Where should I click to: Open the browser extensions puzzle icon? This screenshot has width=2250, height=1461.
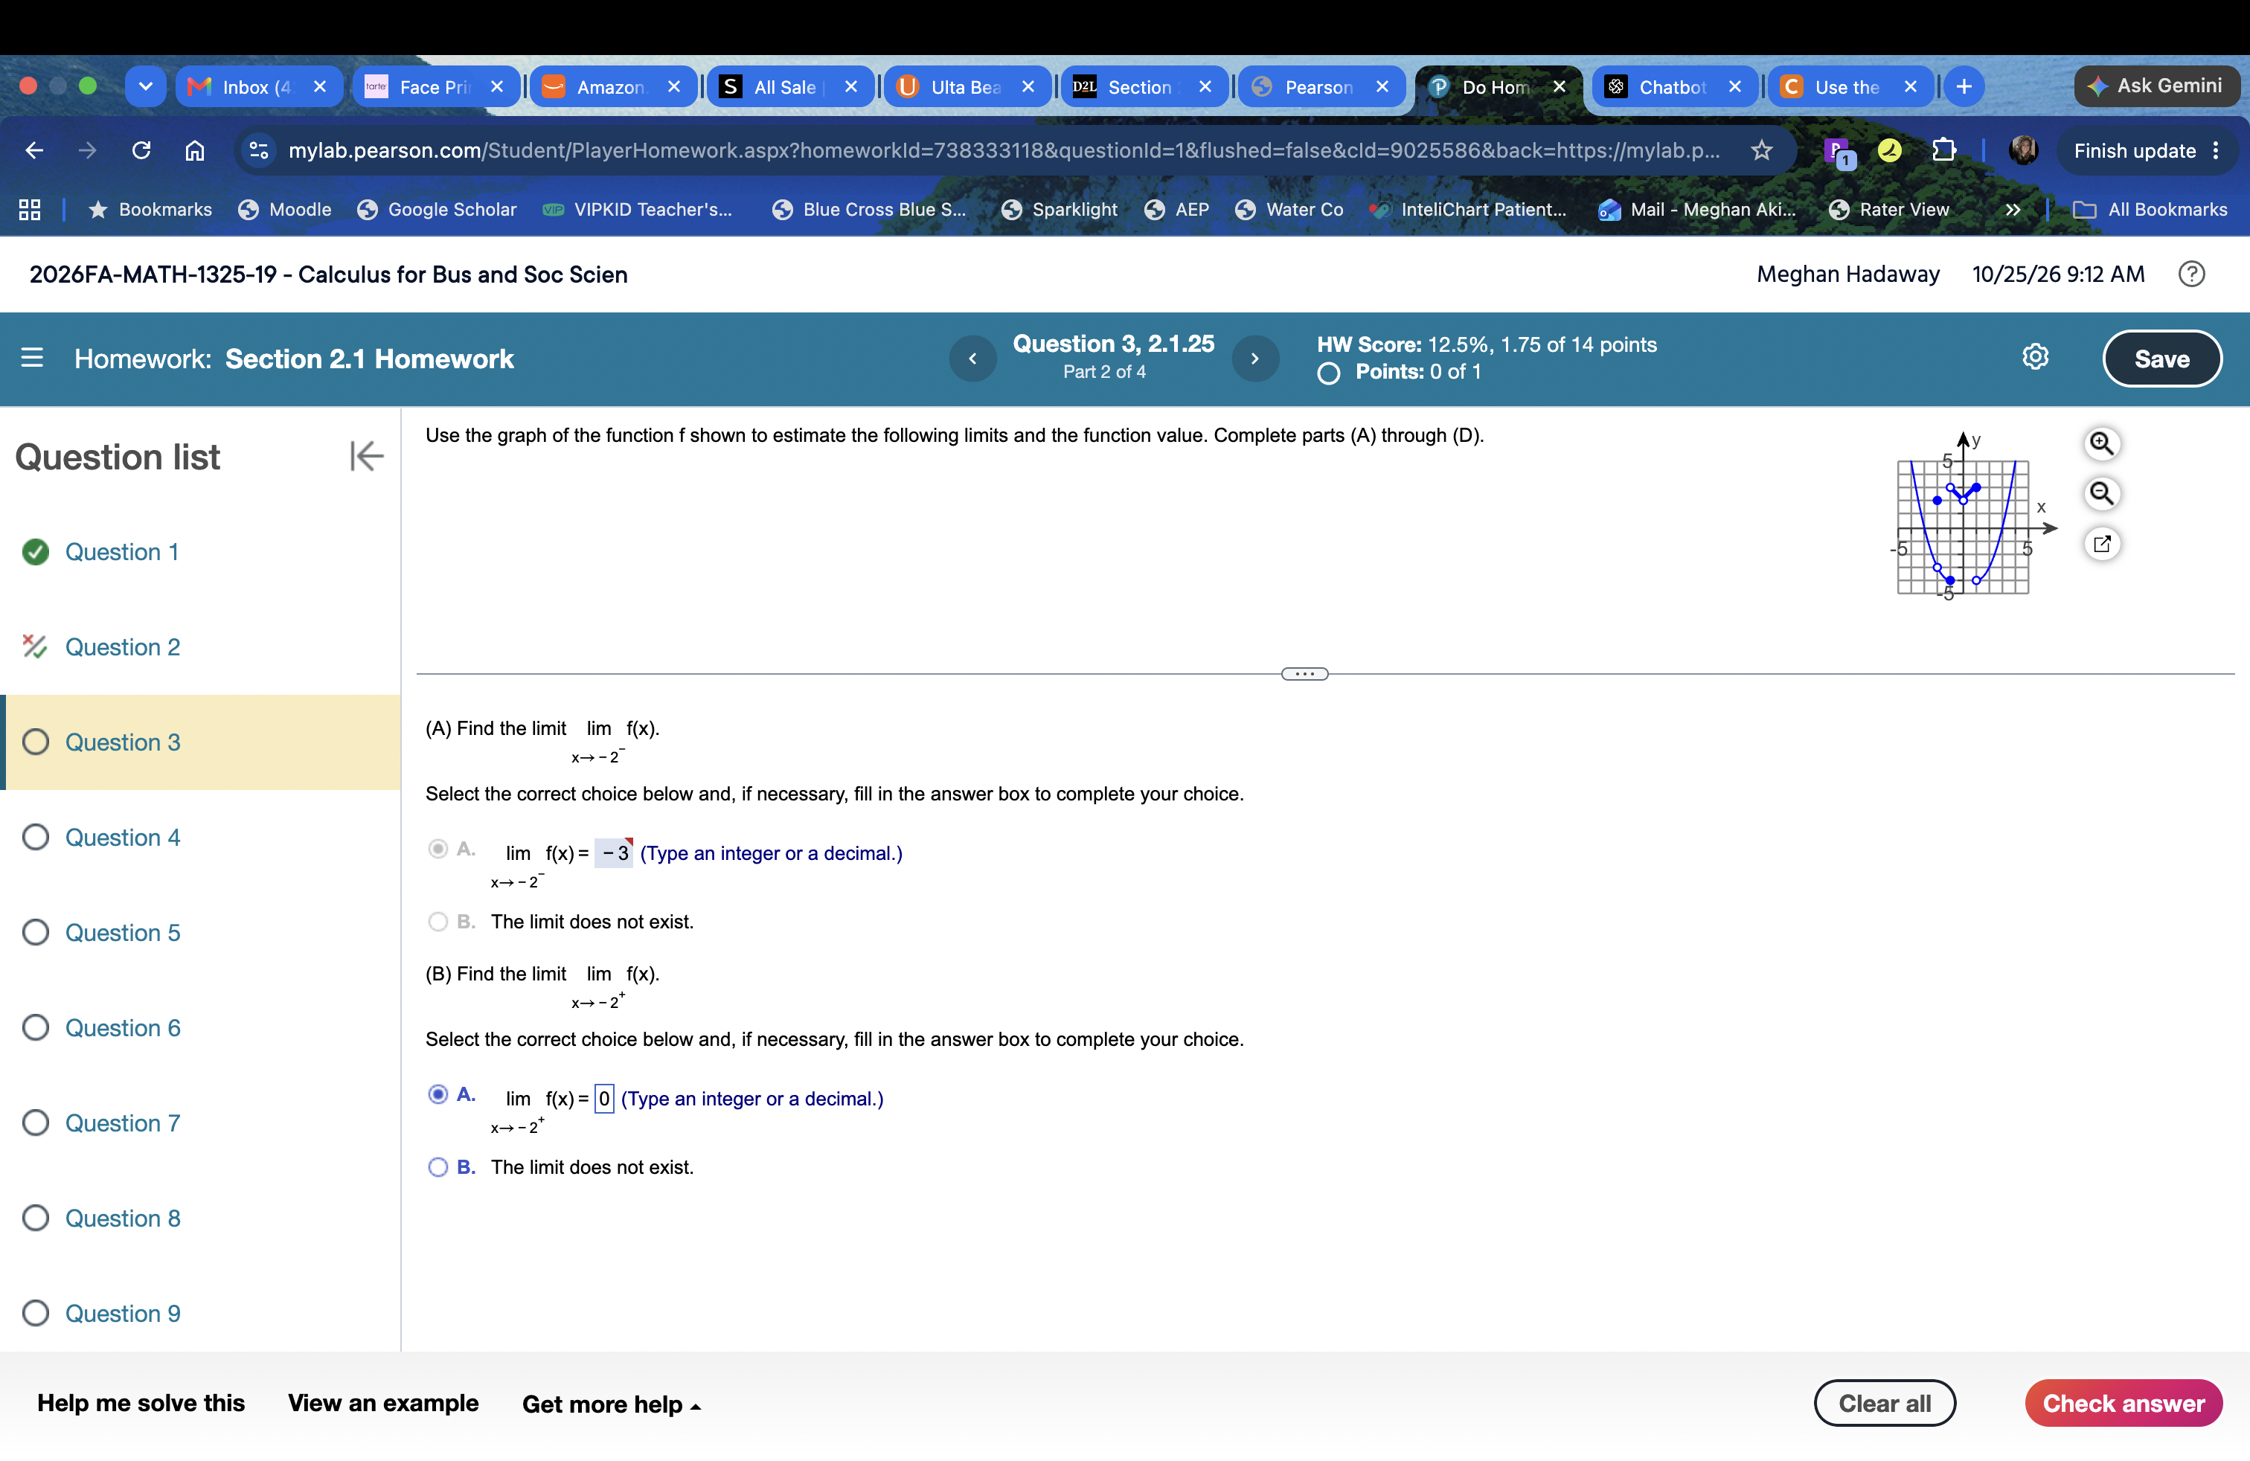point(1943,150)
